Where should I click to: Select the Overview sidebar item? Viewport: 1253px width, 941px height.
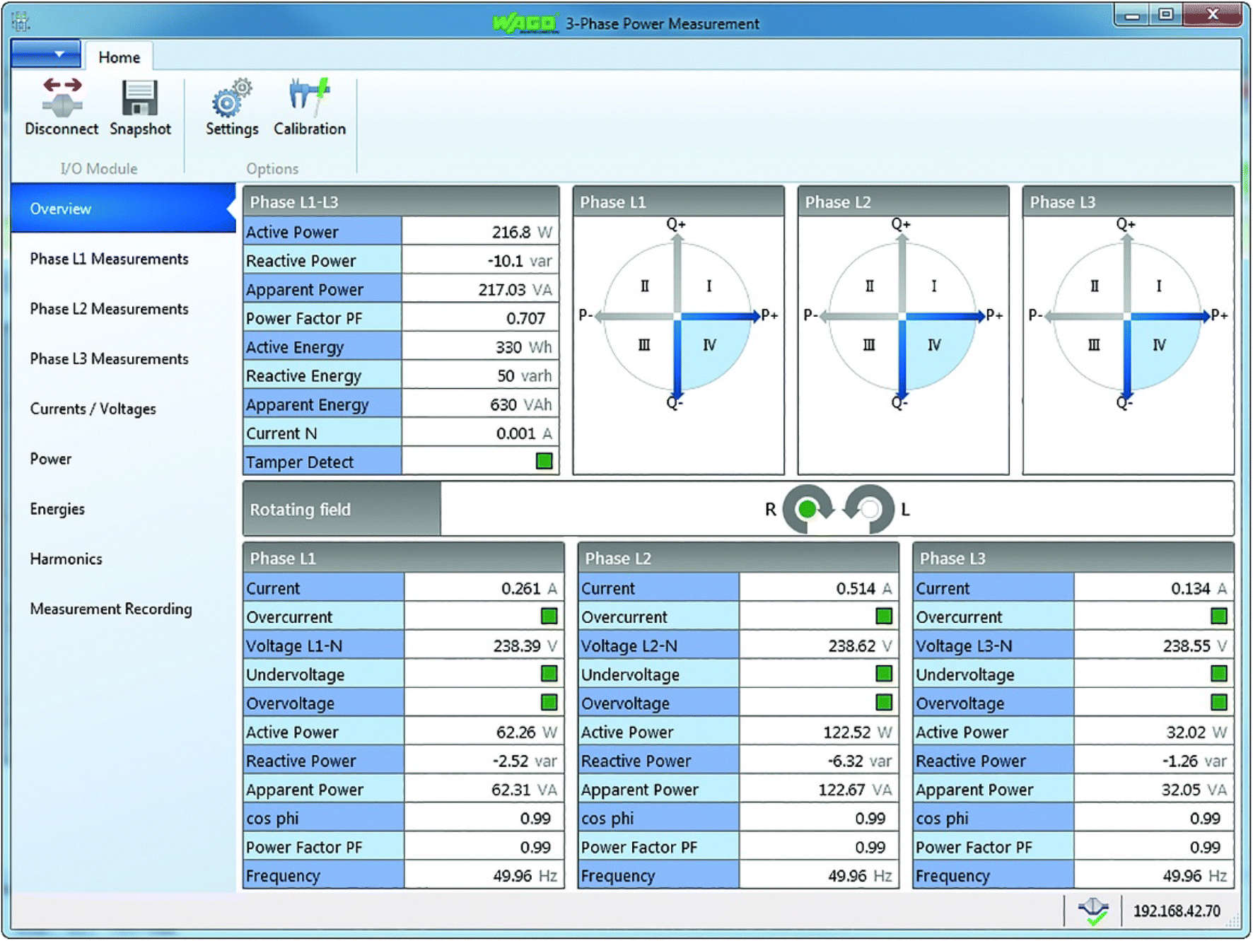click(61, 209)
